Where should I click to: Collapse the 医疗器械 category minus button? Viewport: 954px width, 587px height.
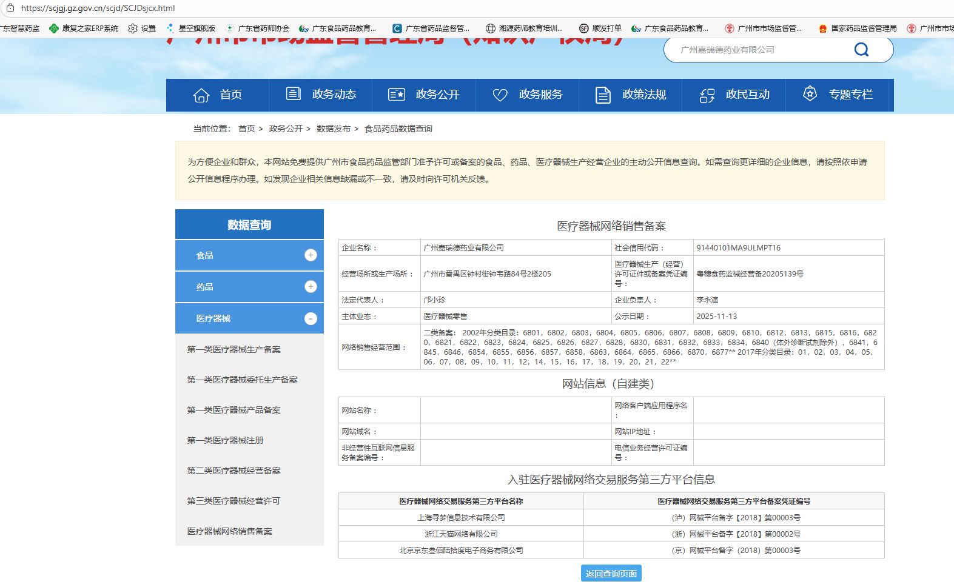pyautogui.click(x=311, y=318)
